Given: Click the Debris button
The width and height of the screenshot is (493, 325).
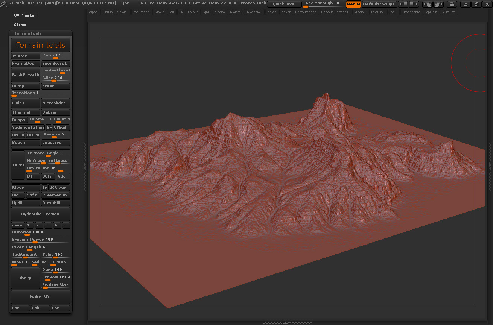Looking at the screenshot, I should pos(56,112).
